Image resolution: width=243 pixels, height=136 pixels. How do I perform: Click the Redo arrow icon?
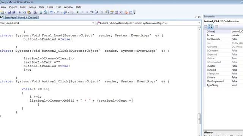58,12
